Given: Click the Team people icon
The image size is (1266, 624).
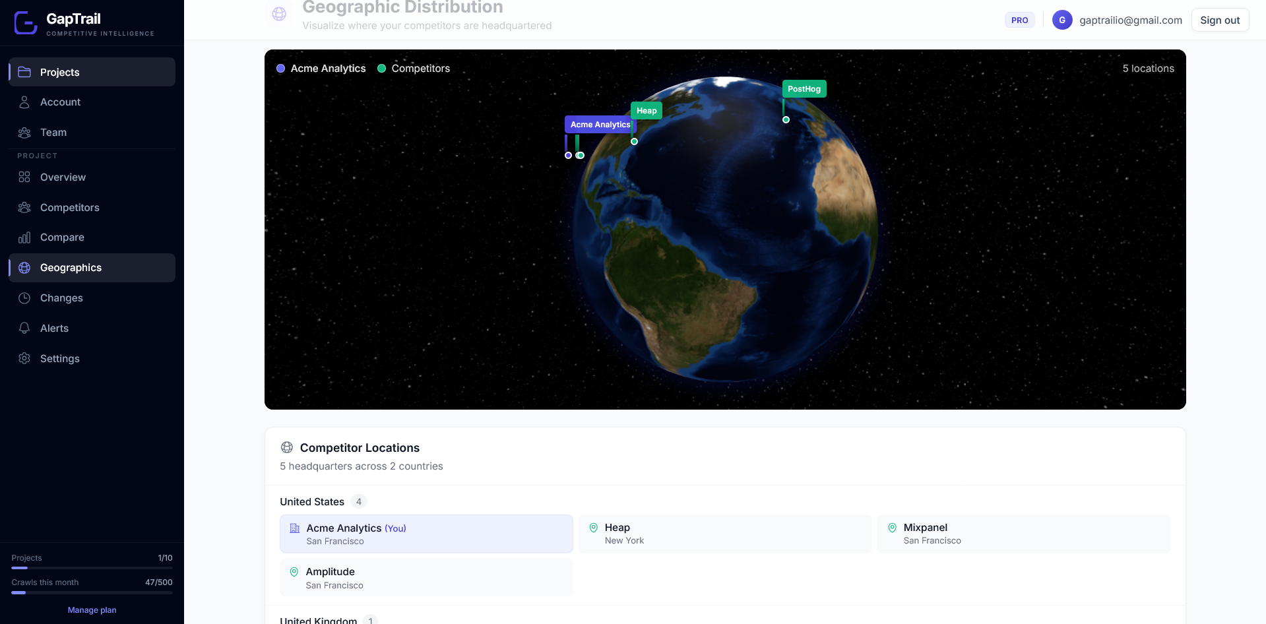Looking at the screenshot, I should coord(24,133).
